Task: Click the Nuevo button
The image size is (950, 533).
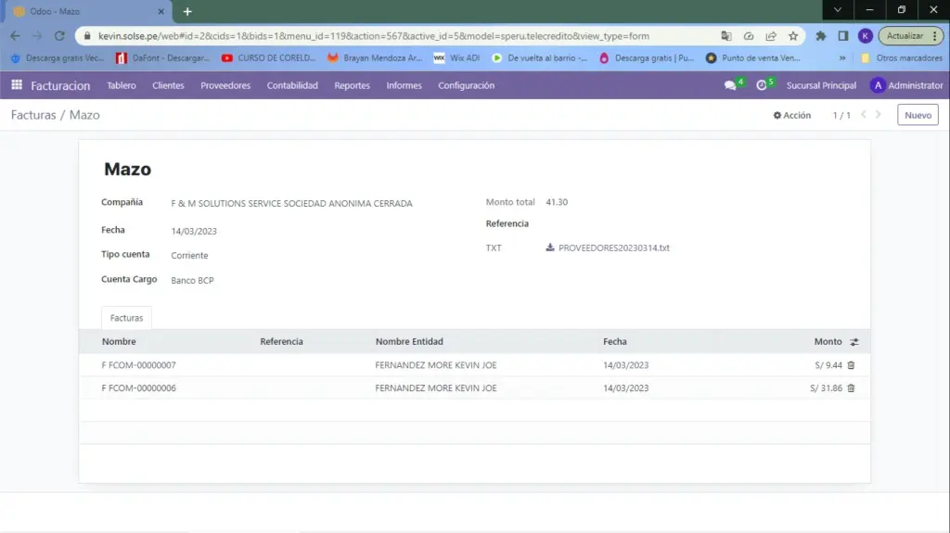Action: tap(918, 116)
